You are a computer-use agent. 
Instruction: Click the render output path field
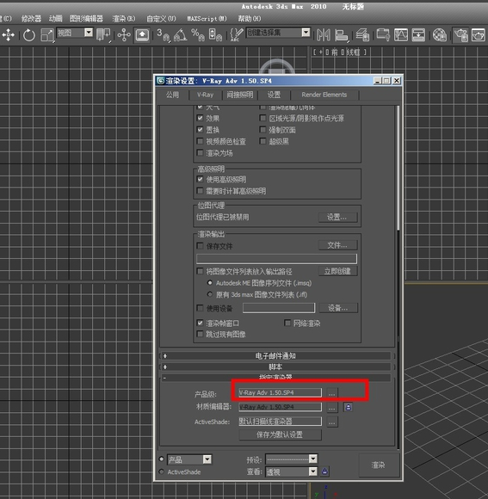coord(276,259)
